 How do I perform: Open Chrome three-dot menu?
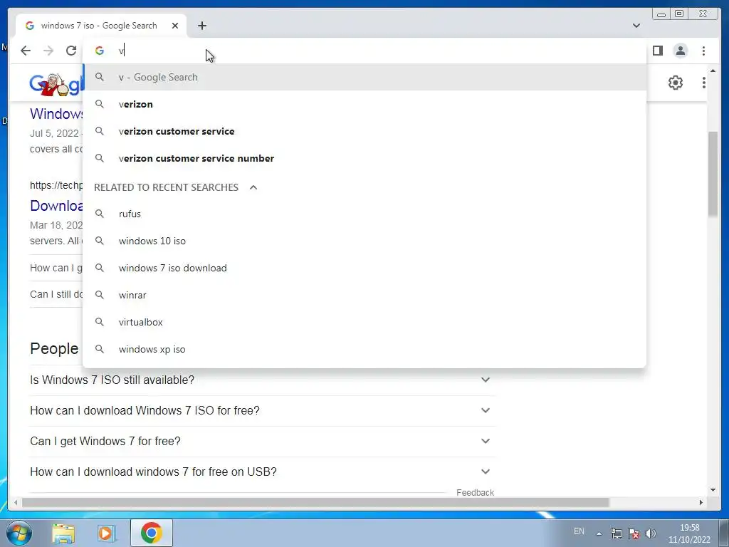[x=703, y=51]
